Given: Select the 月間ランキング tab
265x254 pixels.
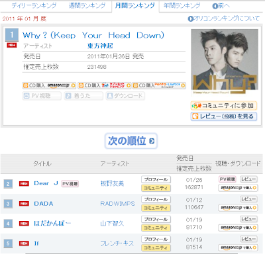Looking at the screenshot, I should coord(135,6).
